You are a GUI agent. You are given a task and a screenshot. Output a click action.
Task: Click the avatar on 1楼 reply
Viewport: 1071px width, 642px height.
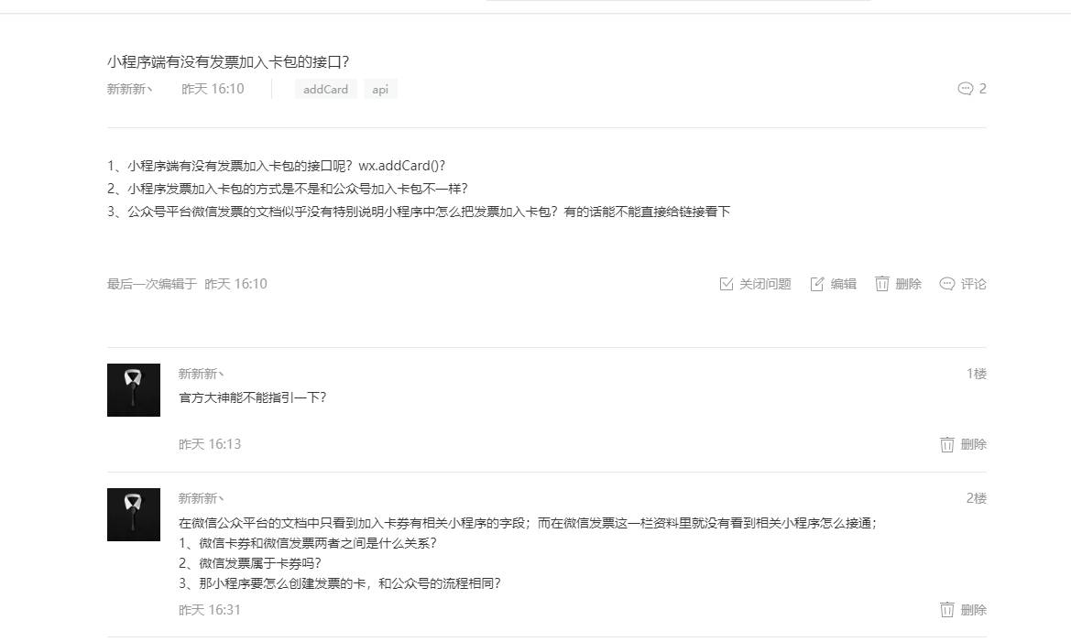pos(134,390)
